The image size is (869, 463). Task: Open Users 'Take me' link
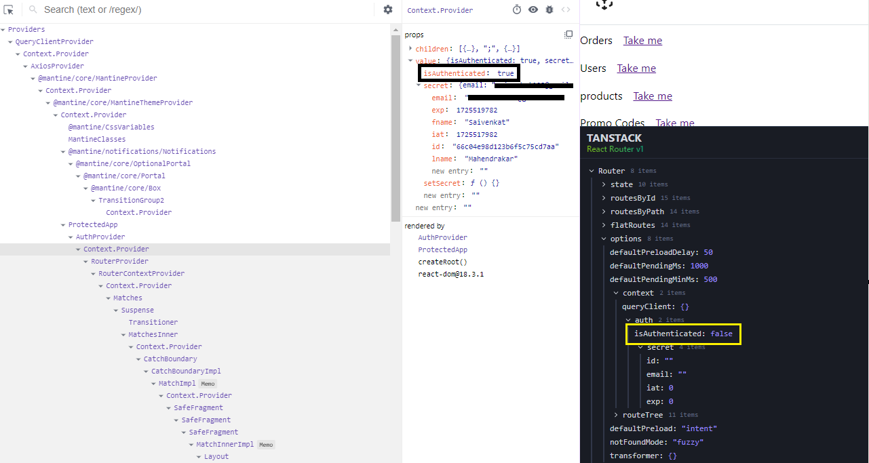(x=636, y=68)
